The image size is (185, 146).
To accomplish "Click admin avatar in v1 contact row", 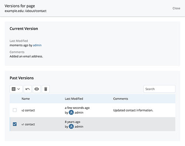I will pos(71,126).
